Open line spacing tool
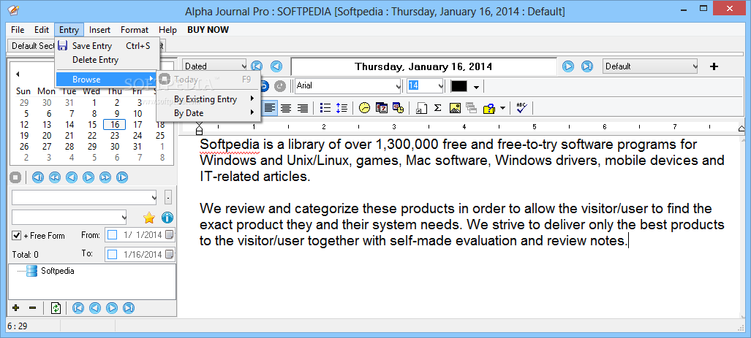The height and width of the screenshot is (338, 751). click(x=341, y=108)
